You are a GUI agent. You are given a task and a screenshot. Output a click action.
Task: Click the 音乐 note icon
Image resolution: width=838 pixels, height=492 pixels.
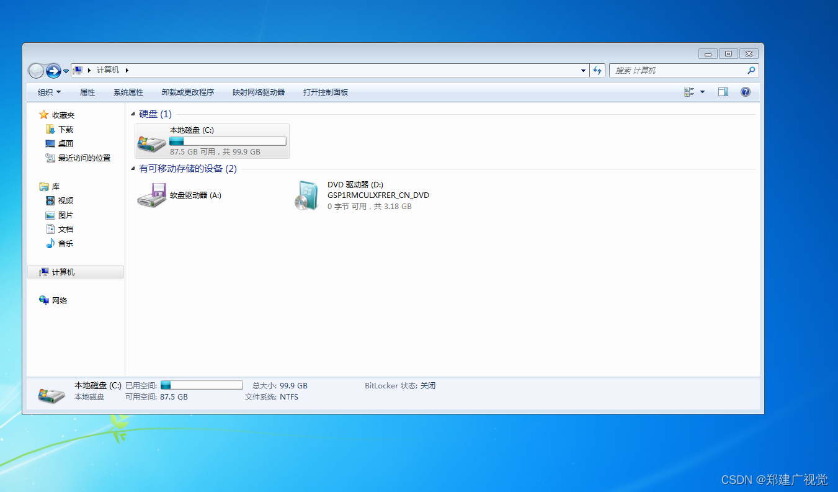pyautogui.click(x=50, y=243)
